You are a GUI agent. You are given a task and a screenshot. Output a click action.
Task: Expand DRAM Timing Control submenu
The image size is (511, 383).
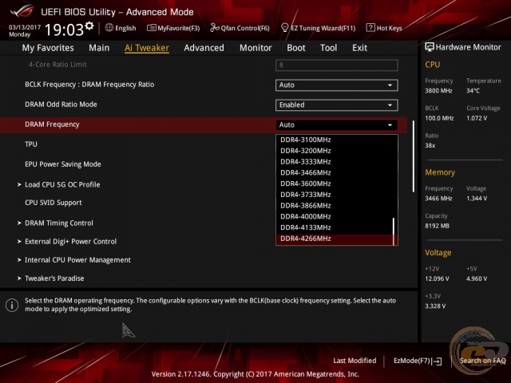(58, 223)
